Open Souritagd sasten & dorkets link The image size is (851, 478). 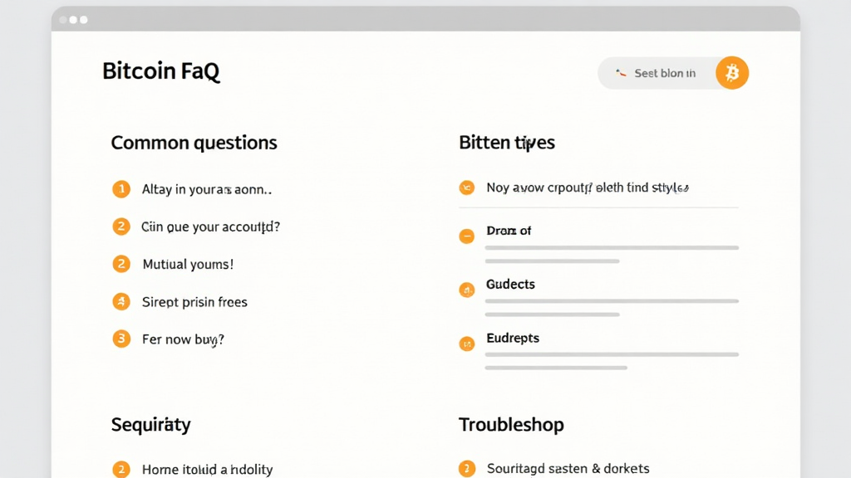click(x=568, y=469)
